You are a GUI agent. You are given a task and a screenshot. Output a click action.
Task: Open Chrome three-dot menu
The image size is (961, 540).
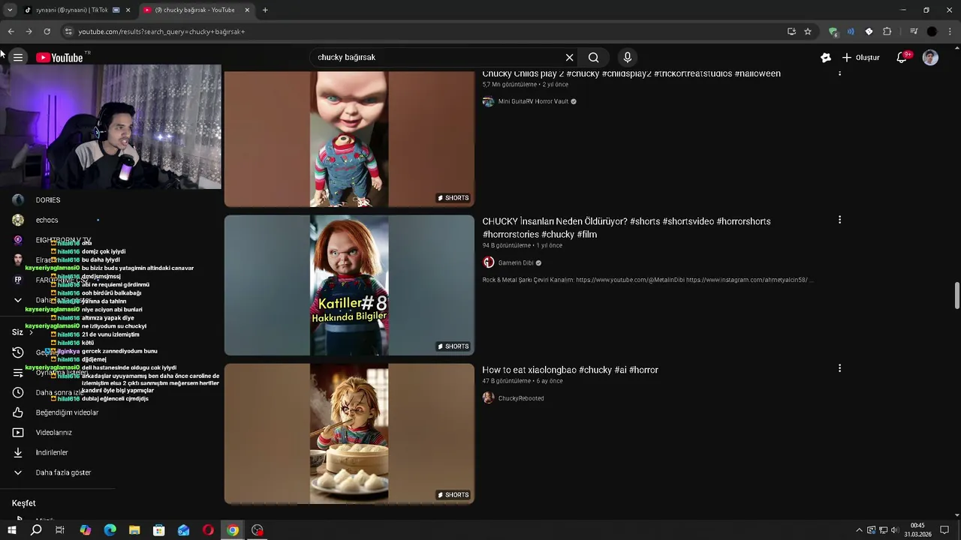(950, 31)
